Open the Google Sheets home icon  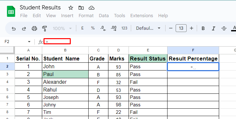point(11,11)
